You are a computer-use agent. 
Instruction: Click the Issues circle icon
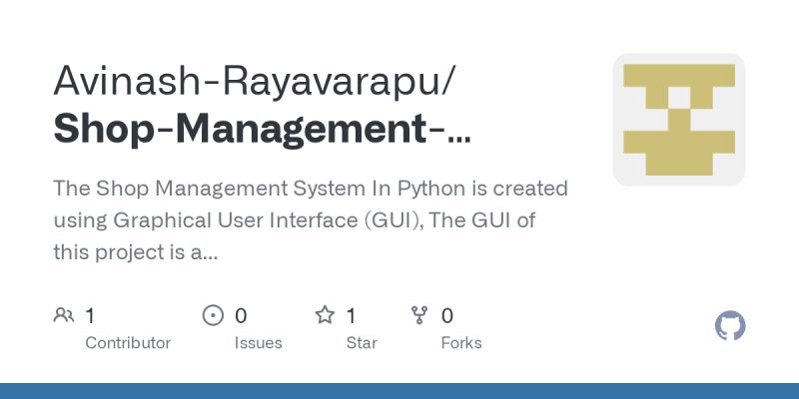pyautogui.click(x=213, y=315)
